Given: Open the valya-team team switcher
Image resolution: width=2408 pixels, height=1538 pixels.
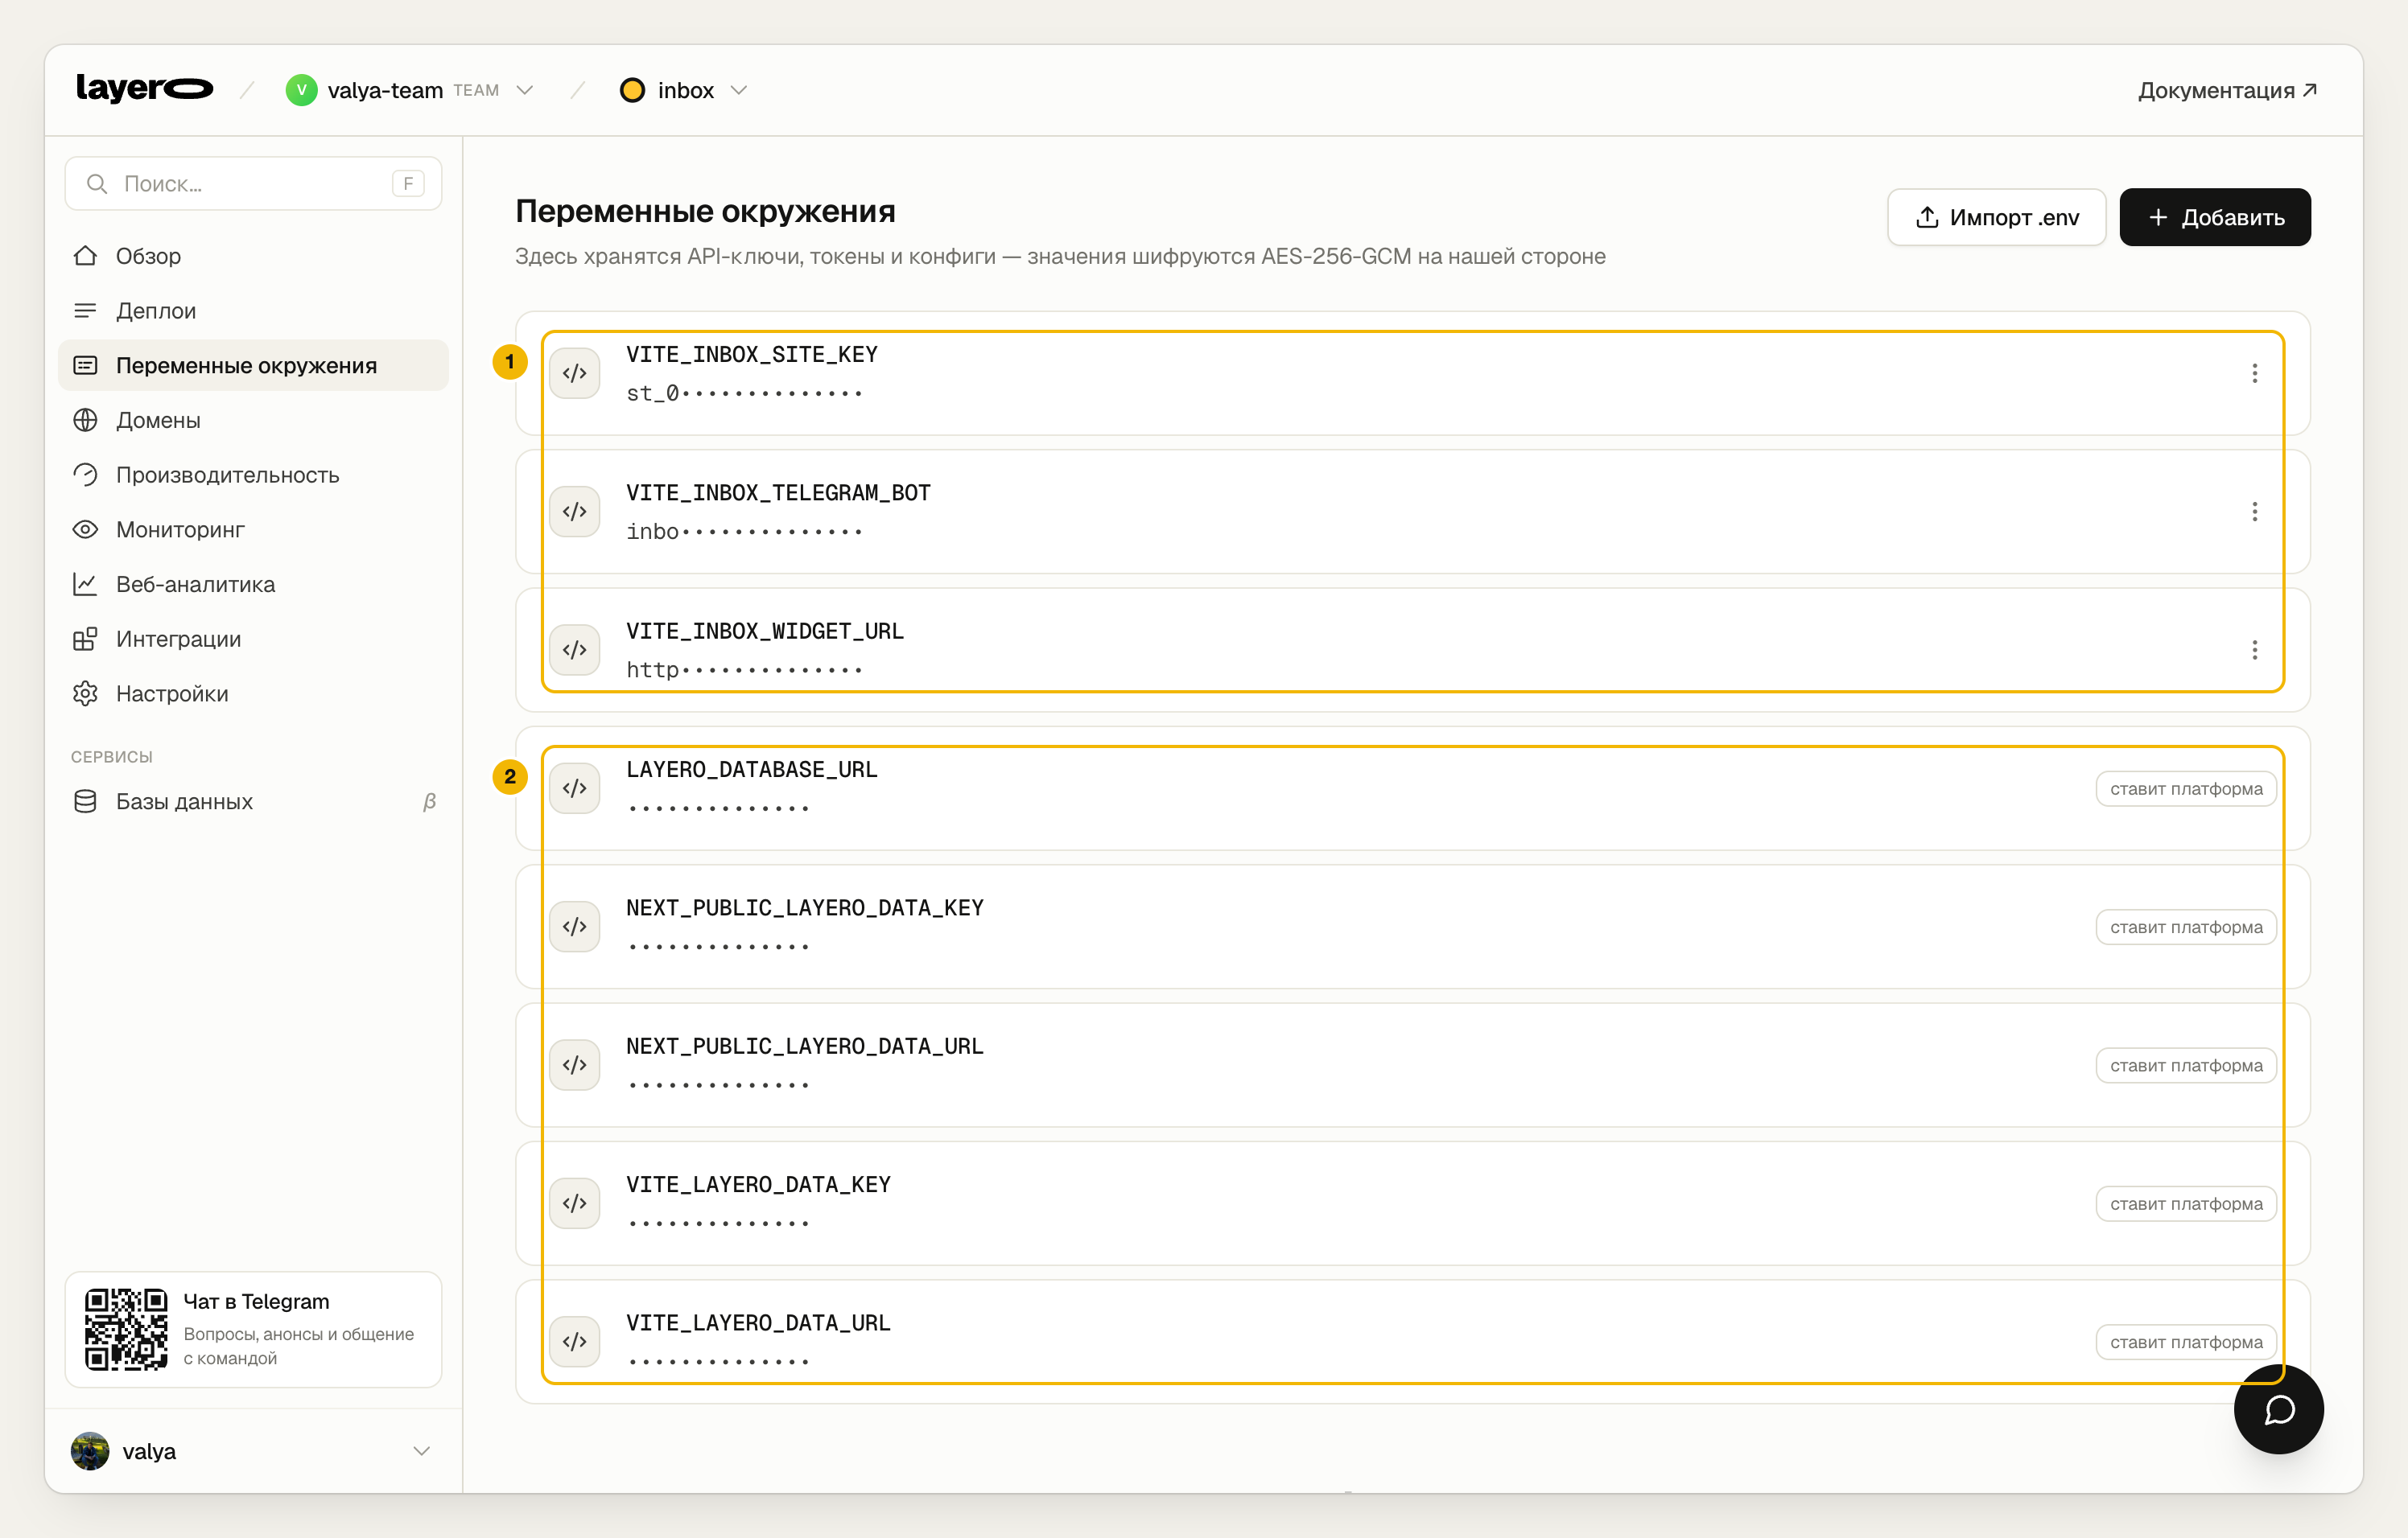Looking at the screenshot, I should pyautogui.click(x=410, y=90).
